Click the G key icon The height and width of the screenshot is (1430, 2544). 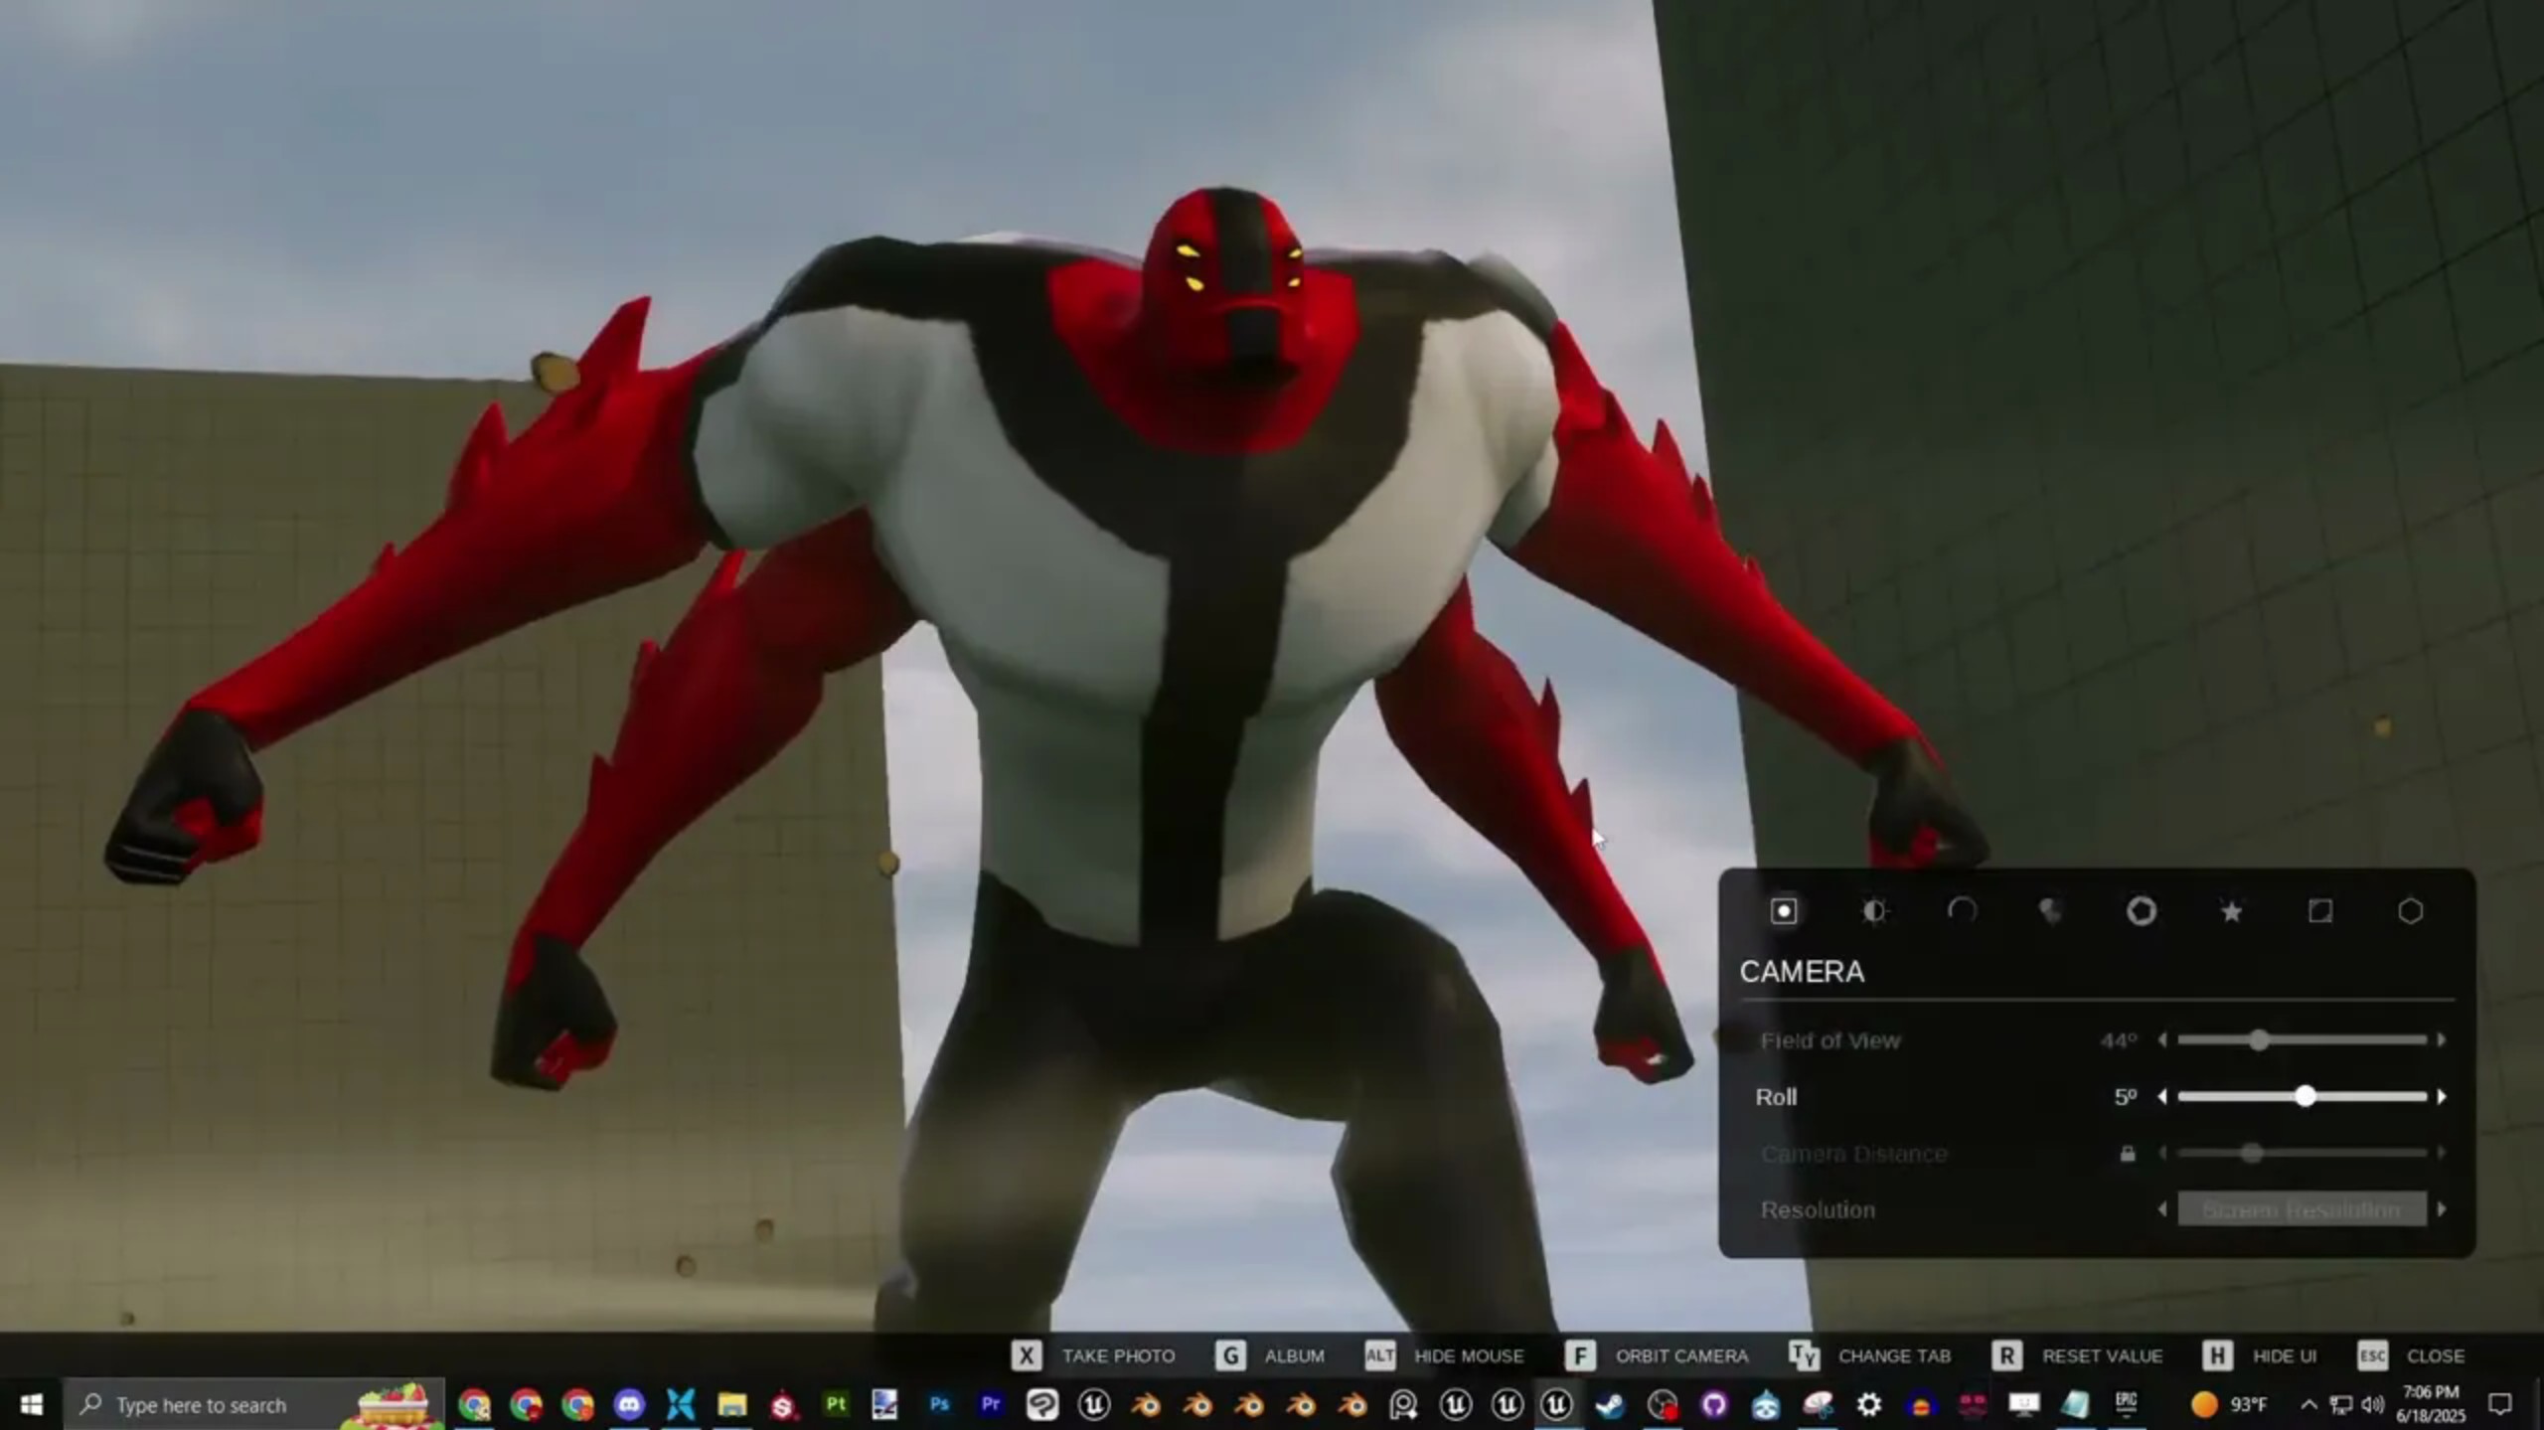tap(1230, 1356)
